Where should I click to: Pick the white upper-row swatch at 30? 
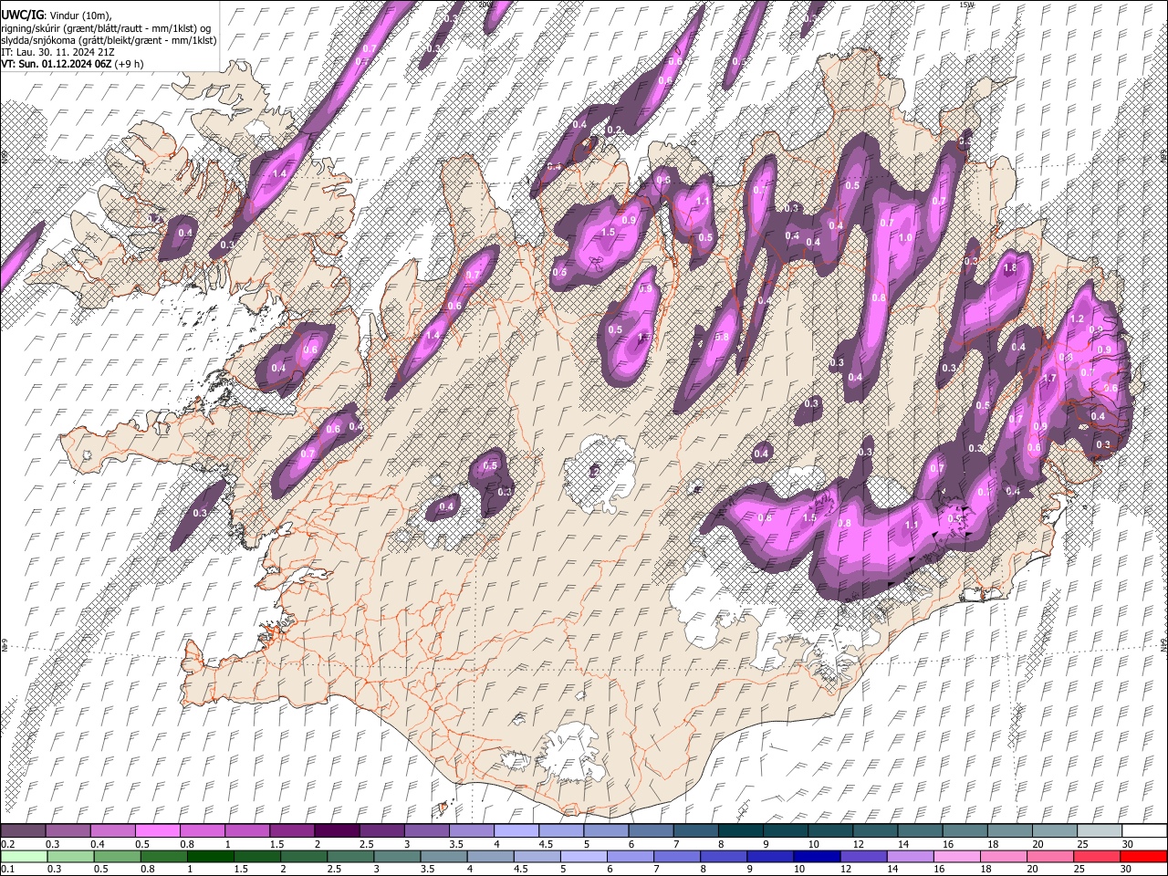coord(1143,830)
